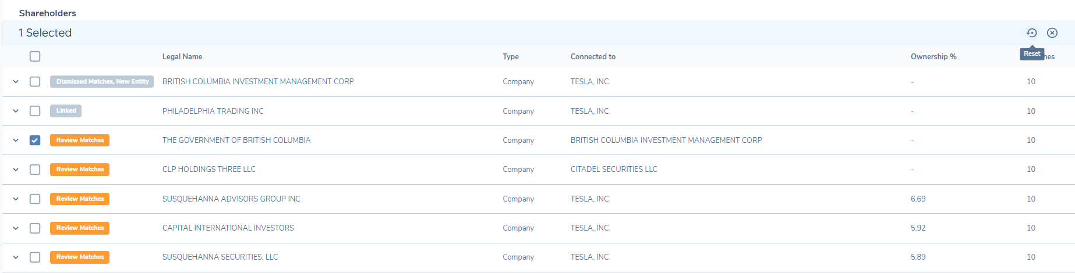Expand the Susquehanna Advisors Group row

[16, 199]
